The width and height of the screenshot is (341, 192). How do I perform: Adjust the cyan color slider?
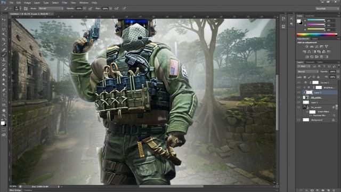pyautogui.click(x=316, y=20)
